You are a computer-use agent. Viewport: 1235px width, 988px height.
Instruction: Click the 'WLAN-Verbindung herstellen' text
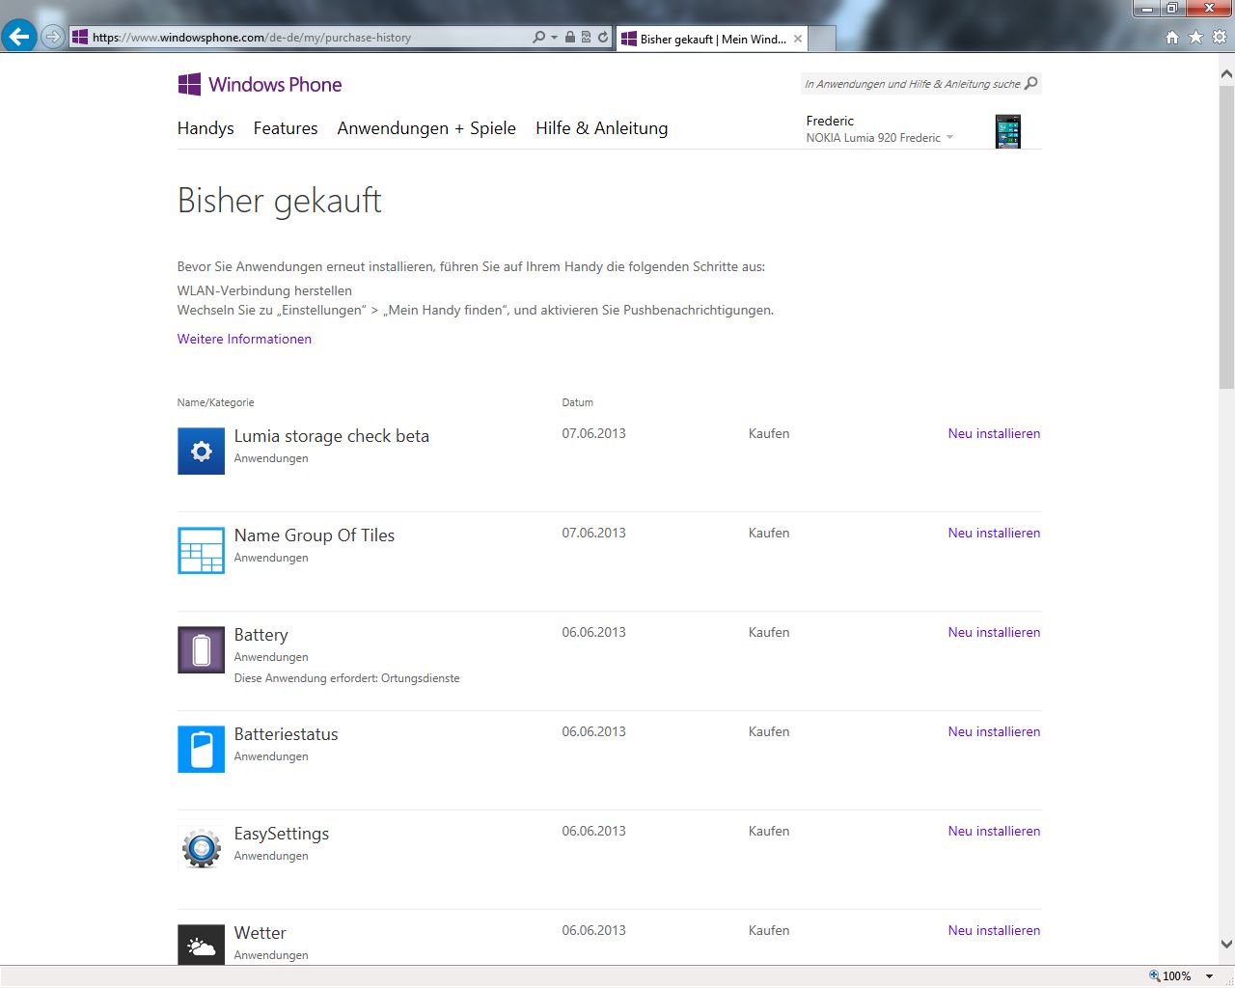point(264,290)
